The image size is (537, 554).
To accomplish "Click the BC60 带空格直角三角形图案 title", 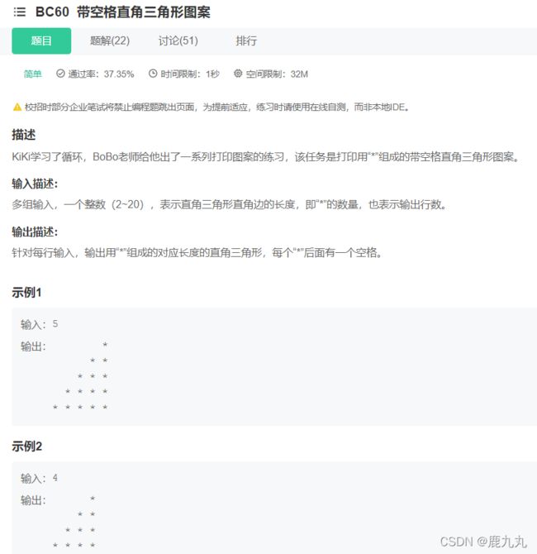I will coord(122,12).
